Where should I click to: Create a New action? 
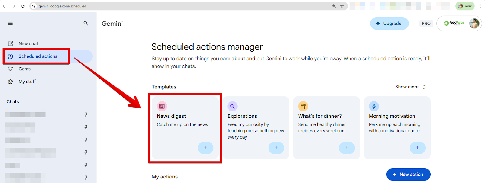coord(408,175)
